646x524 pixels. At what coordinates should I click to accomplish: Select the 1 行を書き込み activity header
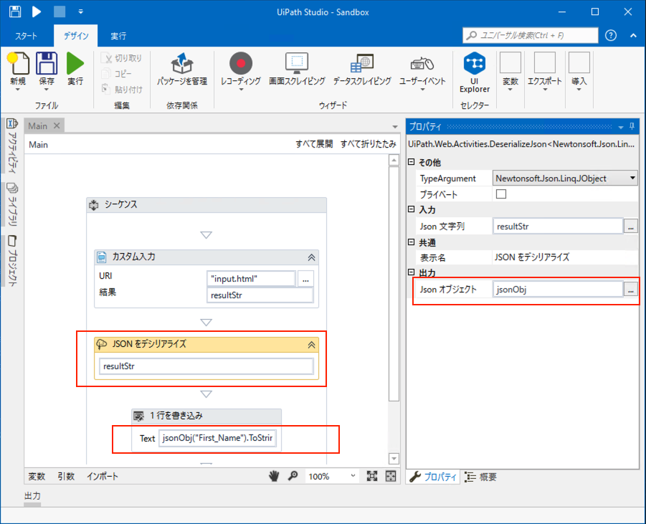click(x=206, y=416)
